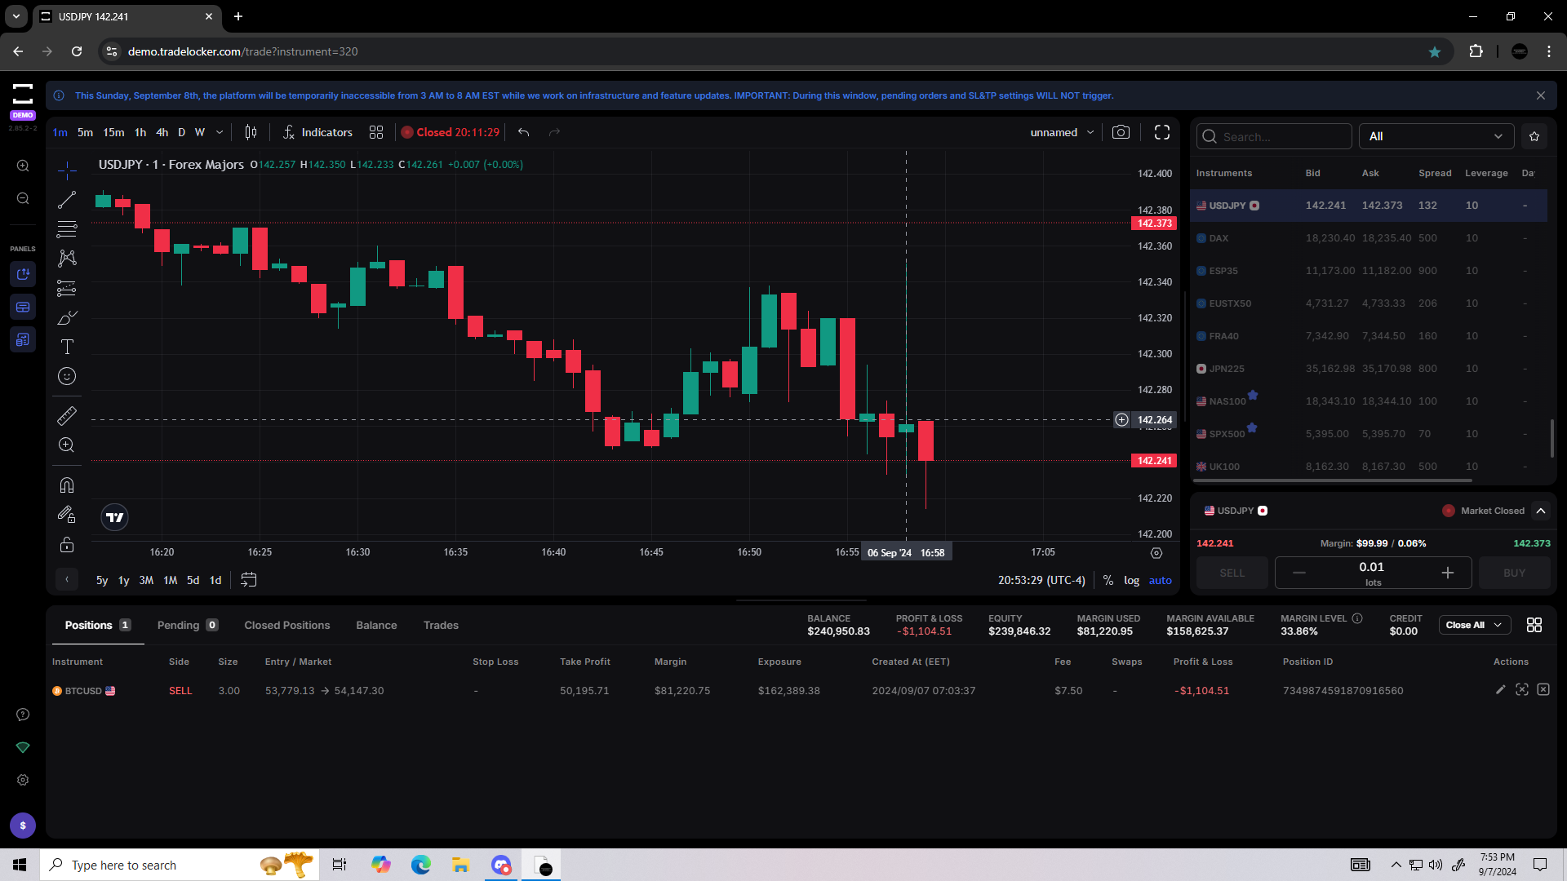Screen dimensions: 1567x881
Task: Select the trend line drawing tool
Action: point(67,200)
